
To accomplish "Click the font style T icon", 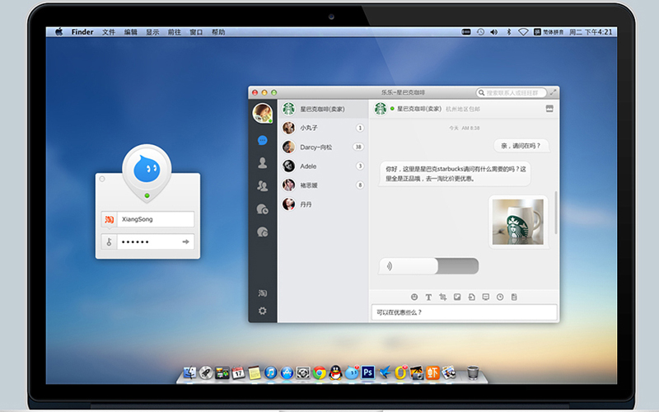I will [428, 297].
